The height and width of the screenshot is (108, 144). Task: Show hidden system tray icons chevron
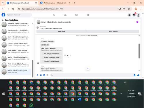point(121,94)
